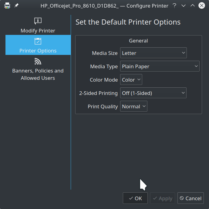Open the Media Type dropdown showing Plain Paper
Image resolution: width=209 pixels, height=209 pixels.
(160, 66)
